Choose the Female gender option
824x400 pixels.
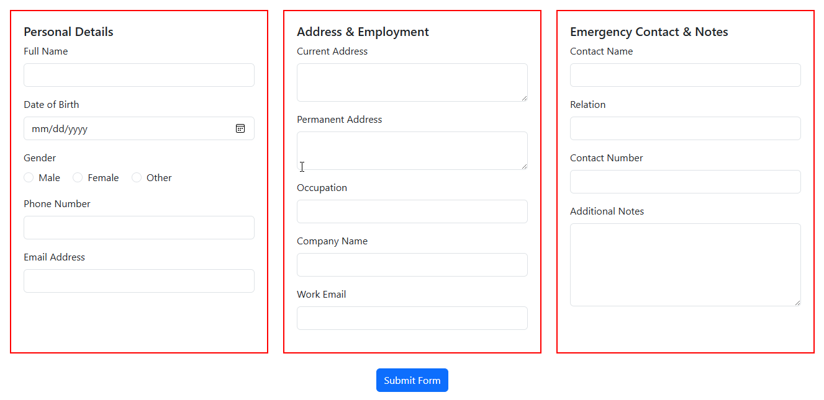[78, 177]
